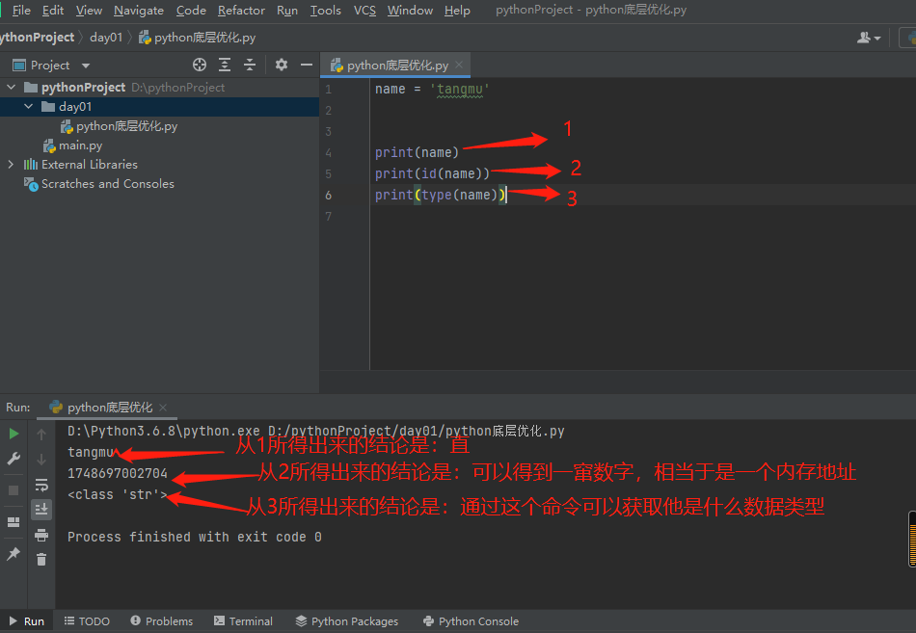
Task: Open the TODO tool window
Action: [87, 621]
